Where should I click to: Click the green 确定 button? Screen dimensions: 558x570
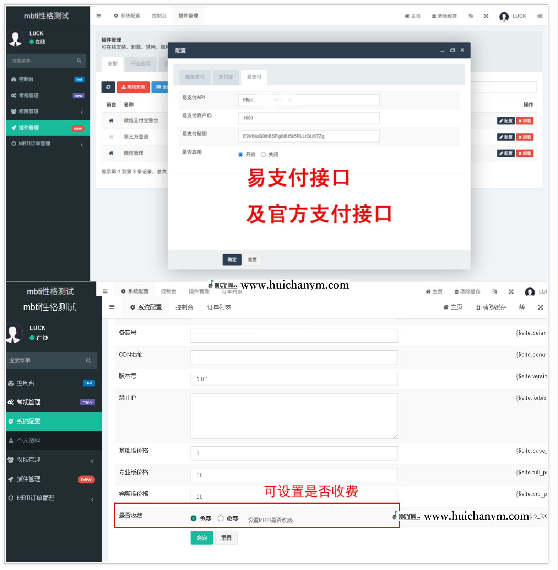(x=202, y=538)
